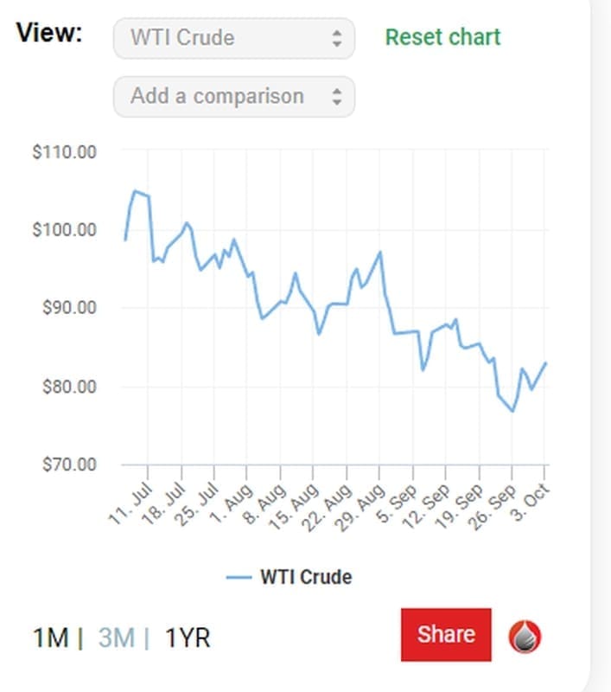Click the View: label text
This screenshot has height=692, width=611.
[x=50, y=34]
